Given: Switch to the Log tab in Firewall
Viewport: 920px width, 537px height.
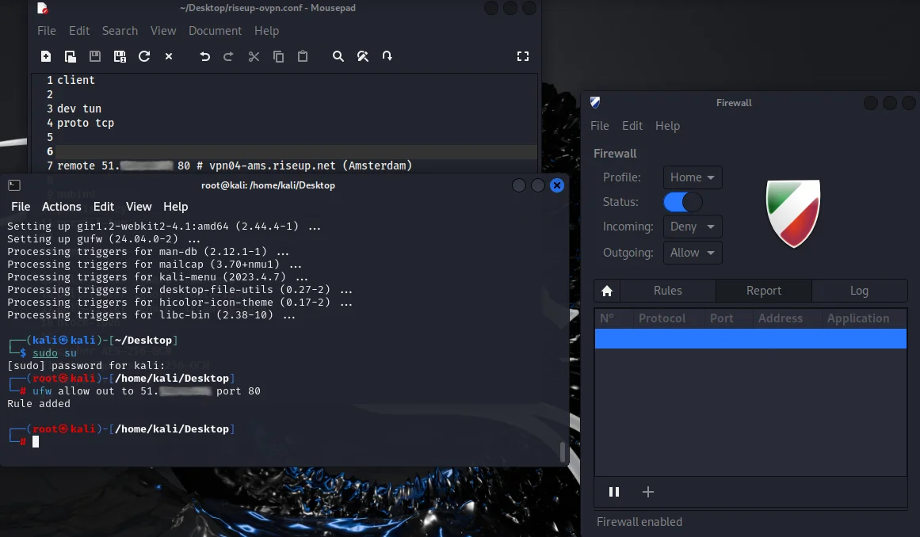Looking at the screenshot, I should click(x=859, y=291).
